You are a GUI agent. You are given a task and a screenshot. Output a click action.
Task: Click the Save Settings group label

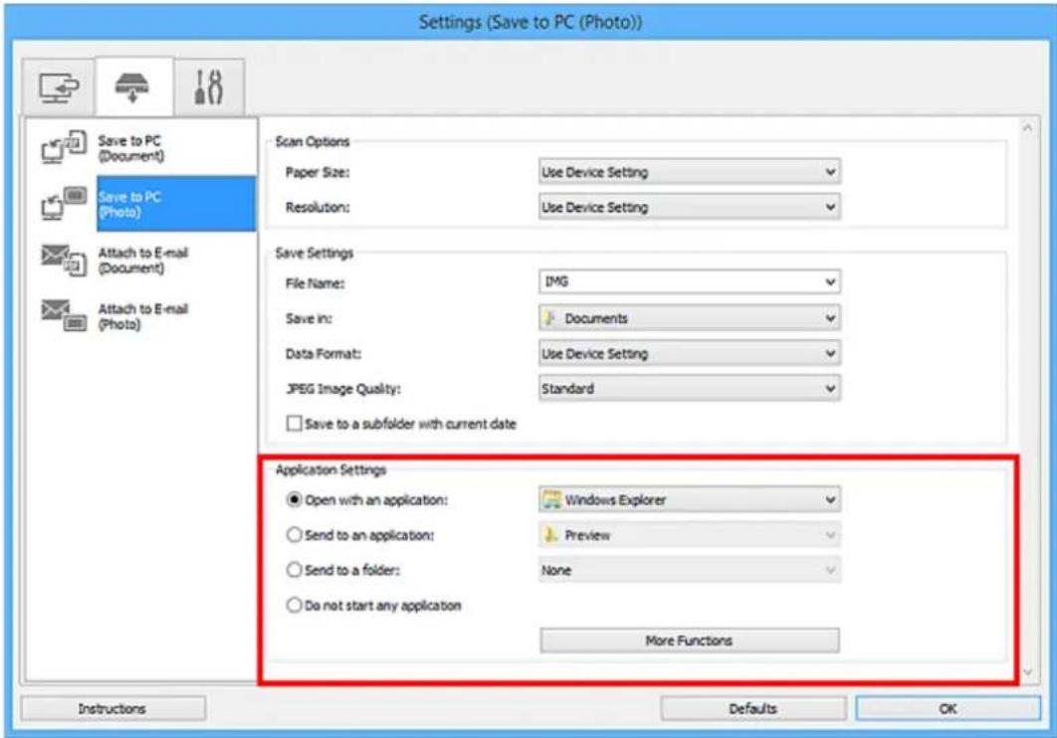pos(315,254)
